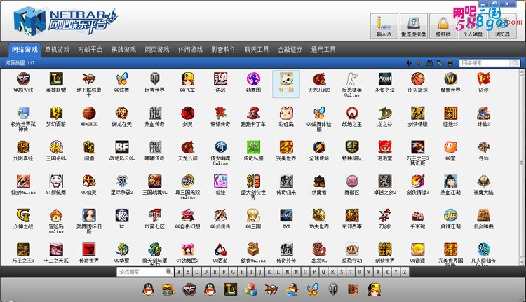
Task: Start the 梦幻西游 game
Action: [56, 116]
